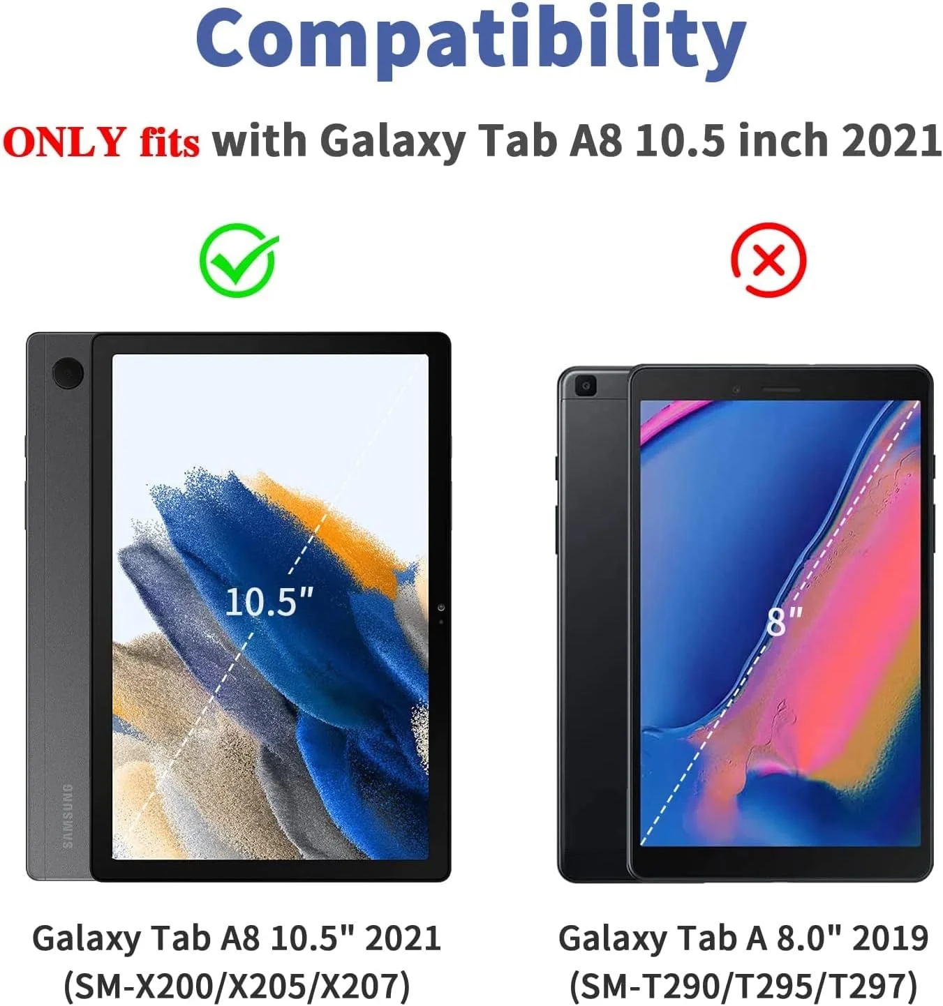This screenshot has width=943, height=1006.
Task: Click the 8" diagonal label
Action: point(784,621)
